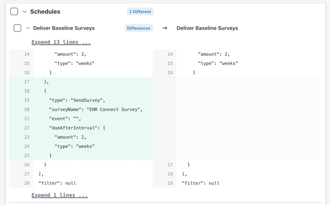Viewport: 330px width, 205px height.
Task: Click line number 17 in right pane
Action: pyautogui.click(x=170, y=165)
